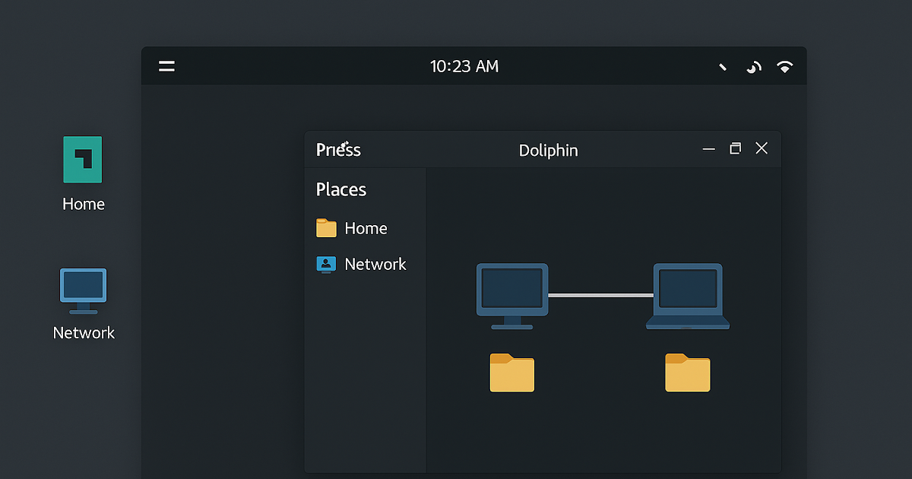The image size is (912, 479).
Task: Click the line connecting the two computers
Action: tap(600, 295)
